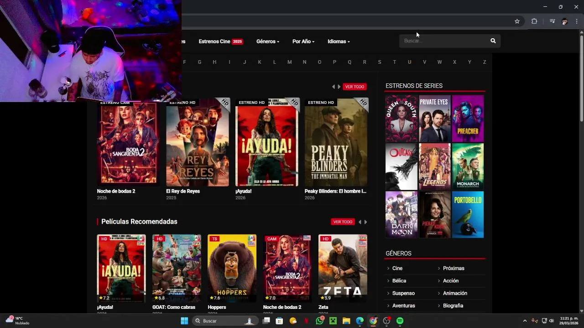Open the large ¡Ayuda! ESTRENO HD poster
This screenshot has height=328, width=584.
(x=267, y=142)
